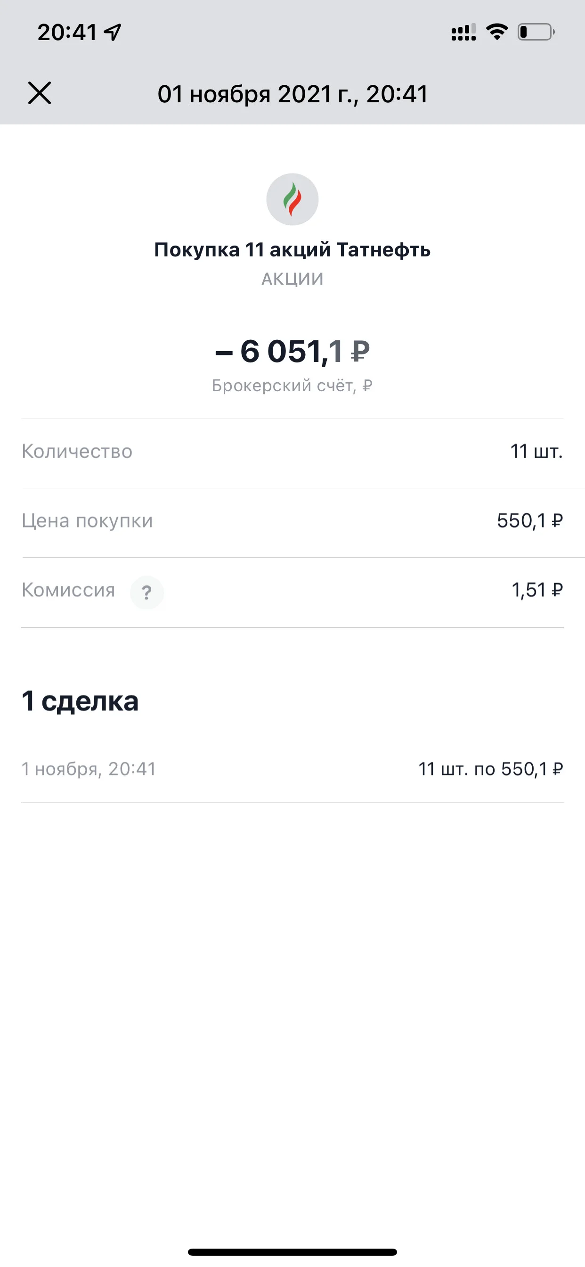Tap the Wi-Fi status icon

(x=496, y=32)
